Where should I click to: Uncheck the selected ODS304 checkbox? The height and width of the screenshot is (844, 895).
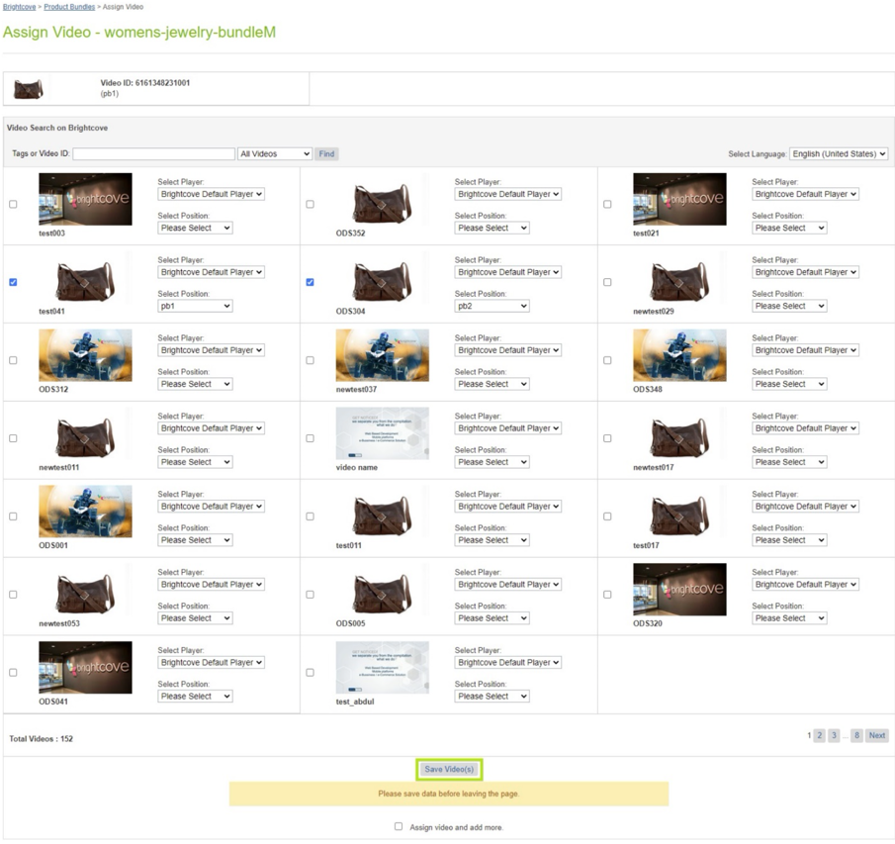pos(310,282)
